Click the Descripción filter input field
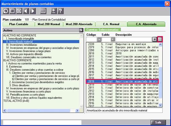This screenshot has width=171, height=126. (x=134, y=39)
